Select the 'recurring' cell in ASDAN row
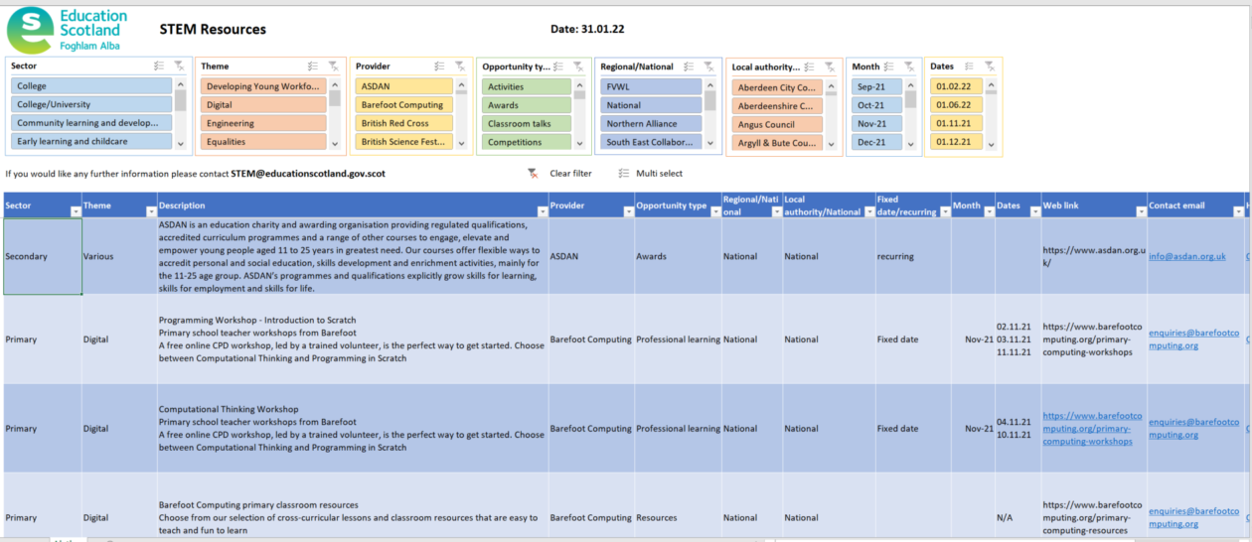Viewport: 1252px width, 542px height. 913,256
